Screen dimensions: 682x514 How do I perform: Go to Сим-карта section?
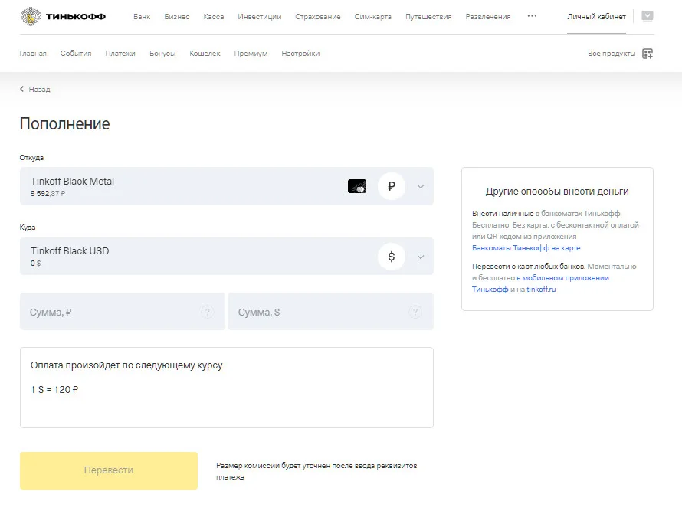click(372, 17)
